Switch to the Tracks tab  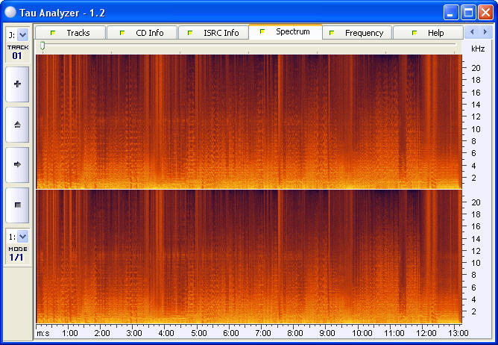coord(71,33)
